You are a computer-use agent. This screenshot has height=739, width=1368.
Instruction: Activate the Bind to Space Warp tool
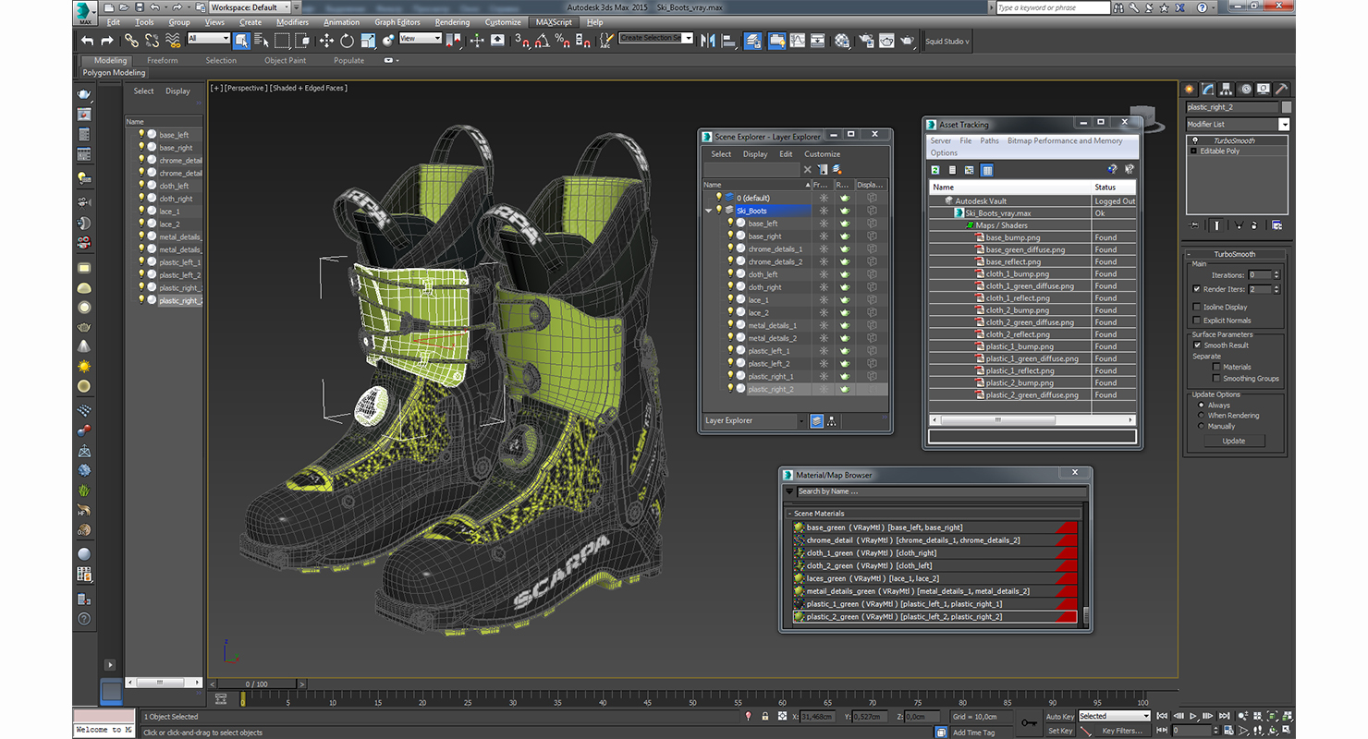(x=174, y=41)
